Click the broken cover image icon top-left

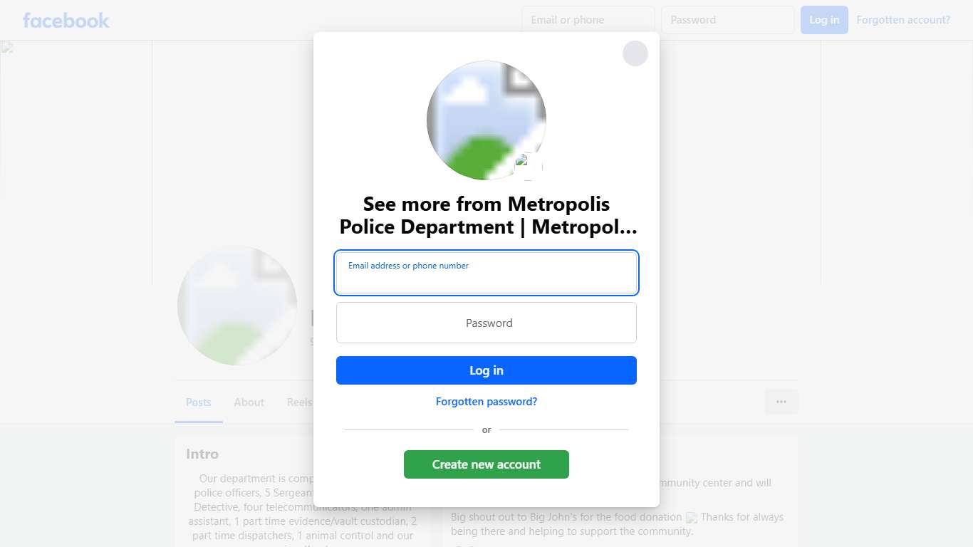click(7, 48)
